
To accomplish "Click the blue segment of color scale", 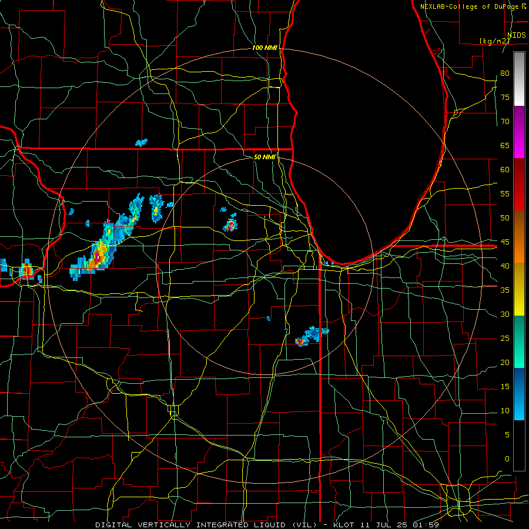I will [x=519, y=394].
